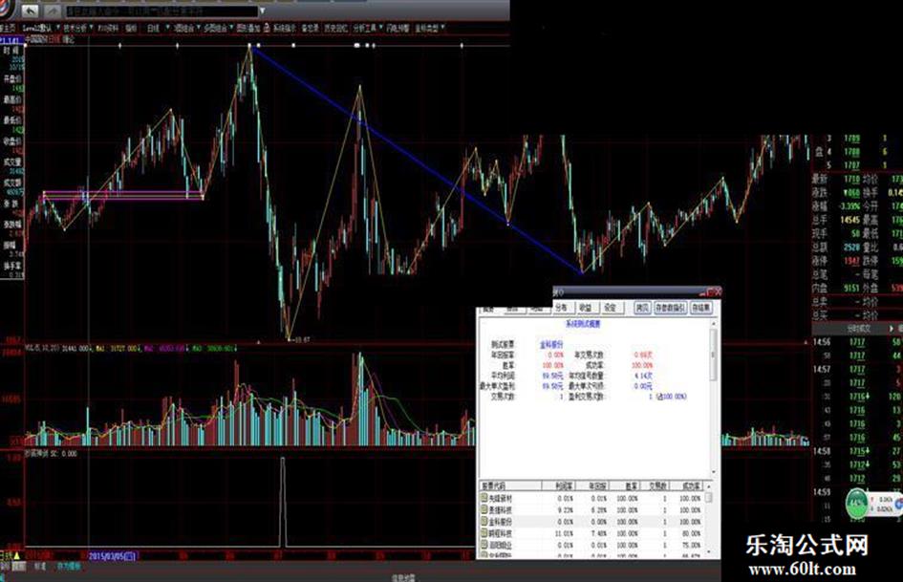This screenshot has height=582, width=903.
Task: Open the F10资料 toolbar item
Action: 108,28
